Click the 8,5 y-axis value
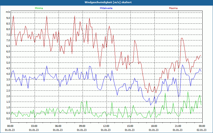The height and width of the screenshot is (133, 213). coord(8,24)
